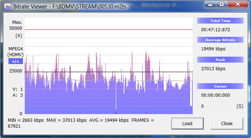Click the (A) axis label
Screen dimensions: 251x138
(19, 36)
